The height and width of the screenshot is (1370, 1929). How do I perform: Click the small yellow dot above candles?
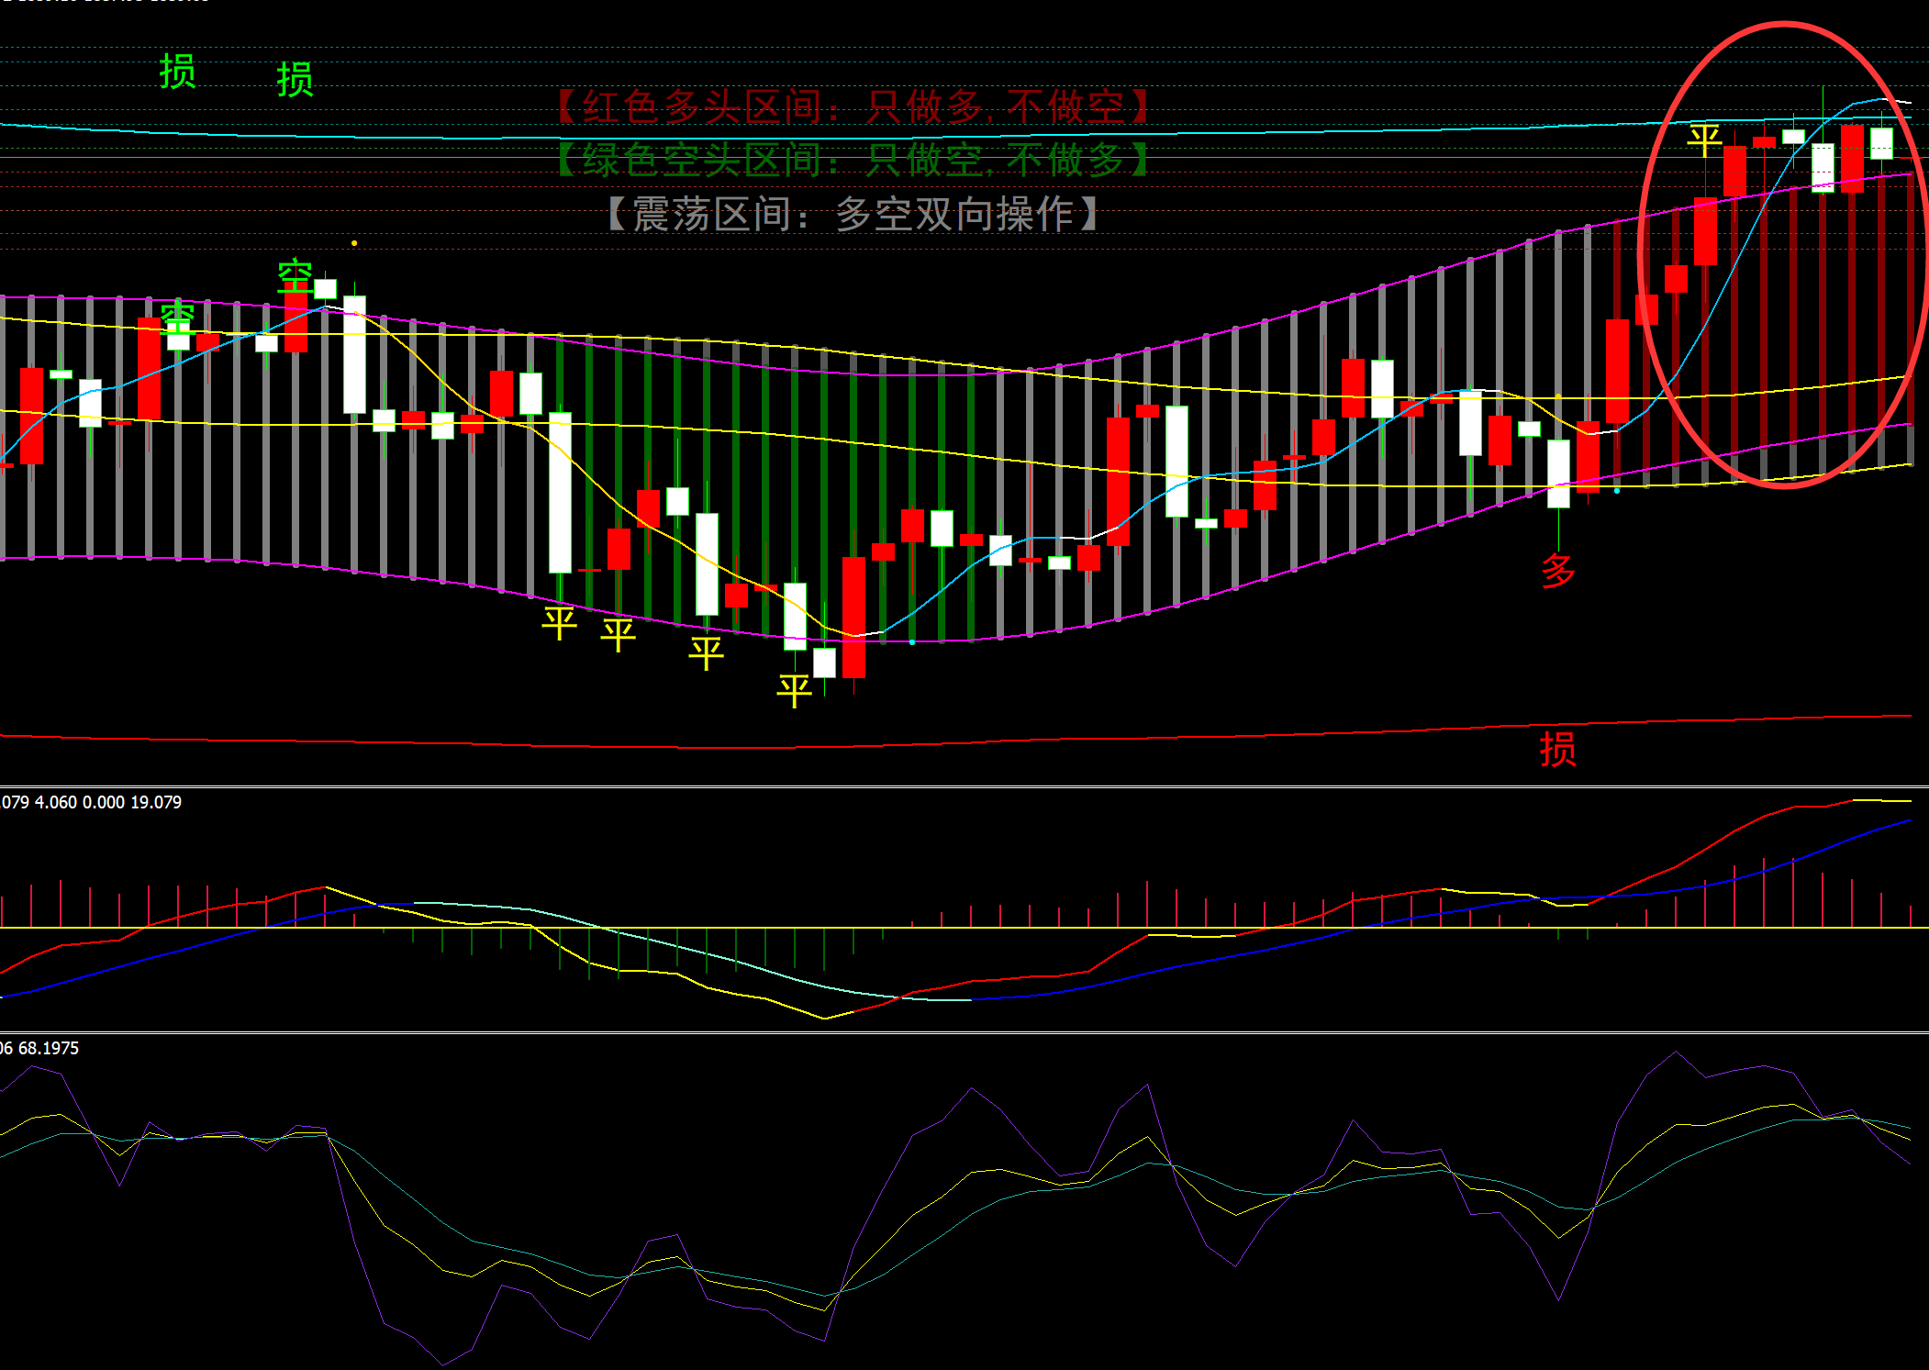pos(354,243)
